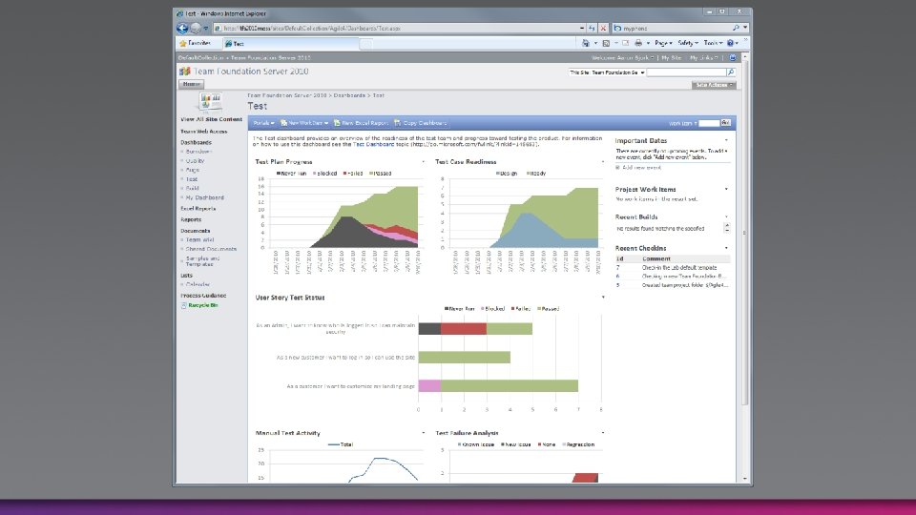The width and height of the screenshot is (916, 515).
Task: Open the Site Actions menu
Action: [714, 85]
